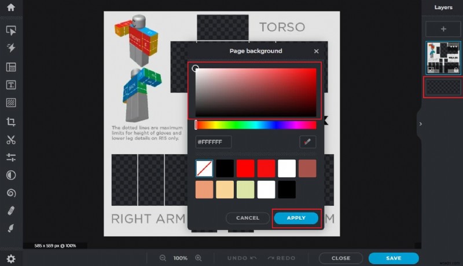This screenshot has height=266, width=463.
Task: Select the spiral Liquify tool
Action: pos(11,193)
